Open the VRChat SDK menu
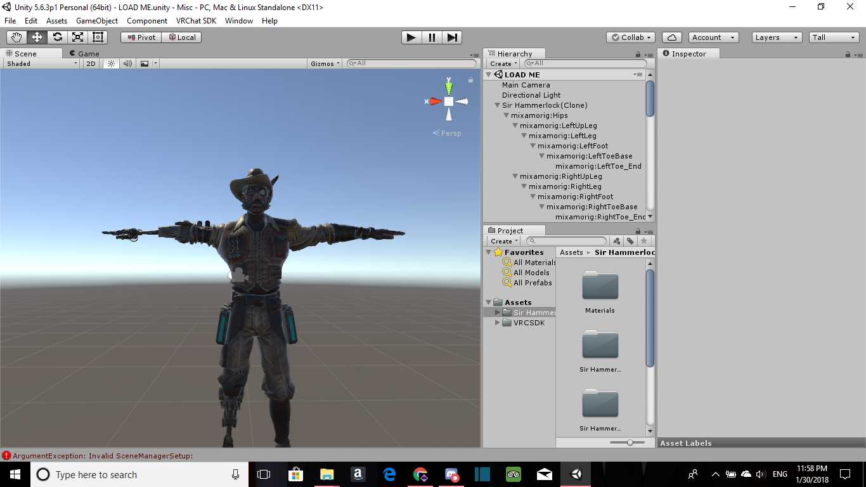 [x=196, y=21]
